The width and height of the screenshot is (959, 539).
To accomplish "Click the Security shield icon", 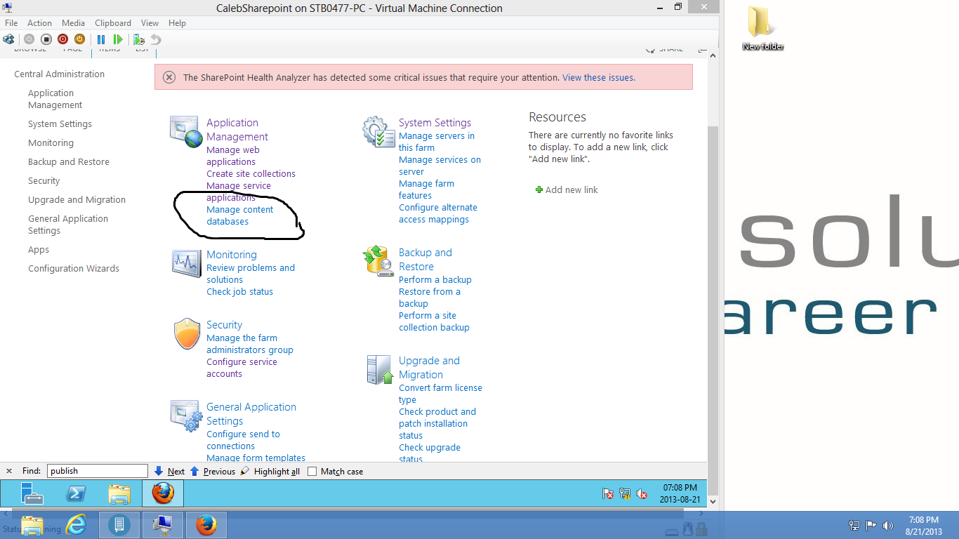I will click(x=187, y=334).
